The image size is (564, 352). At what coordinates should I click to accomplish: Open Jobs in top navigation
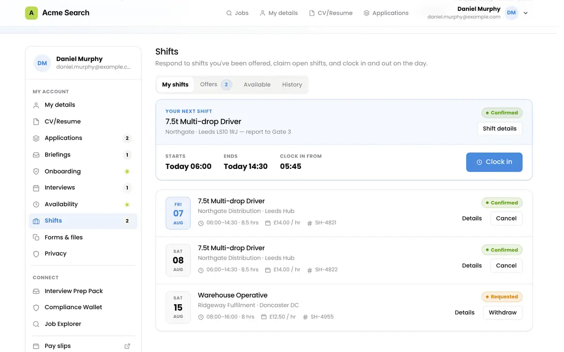pos(237,13)
